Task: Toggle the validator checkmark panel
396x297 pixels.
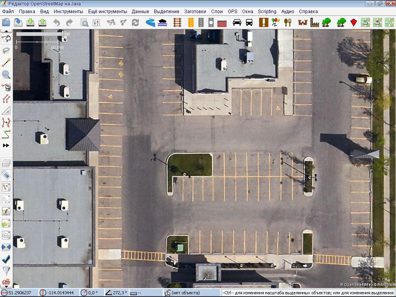Action: pos(6,258)
